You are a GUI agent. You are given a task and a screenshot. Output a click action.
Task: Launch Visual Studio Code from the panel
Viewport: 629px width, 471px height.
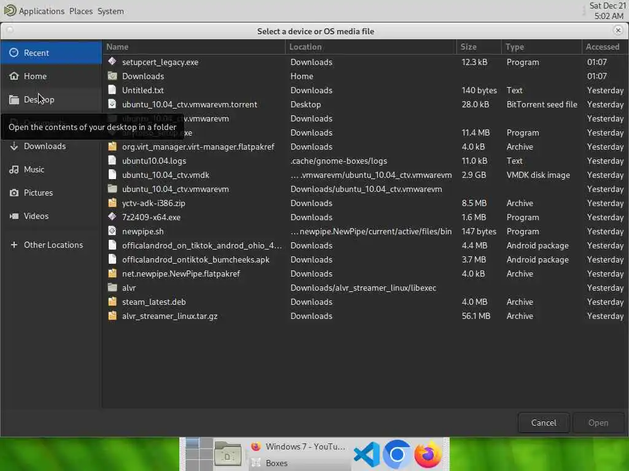pyautogui.click(x=367, y=454)
